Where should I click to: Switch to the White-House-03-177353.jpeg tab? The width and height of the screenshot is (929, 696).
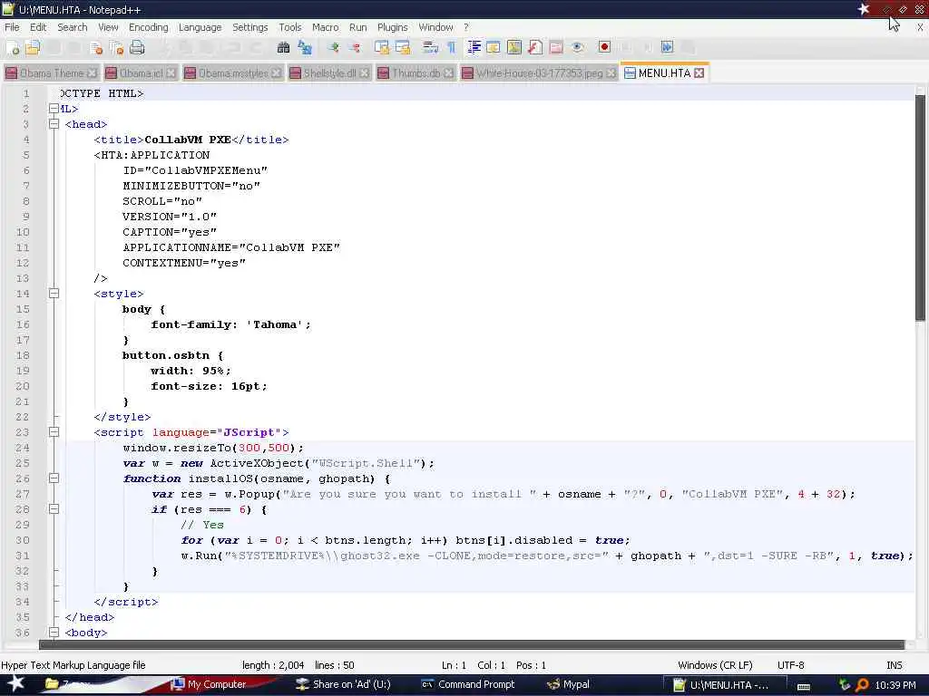tap(539, 72)
